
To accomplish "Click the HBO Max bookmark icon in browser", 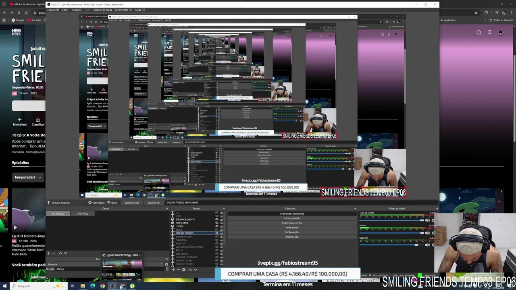I will pyautogui.click(x=489, y=33).
